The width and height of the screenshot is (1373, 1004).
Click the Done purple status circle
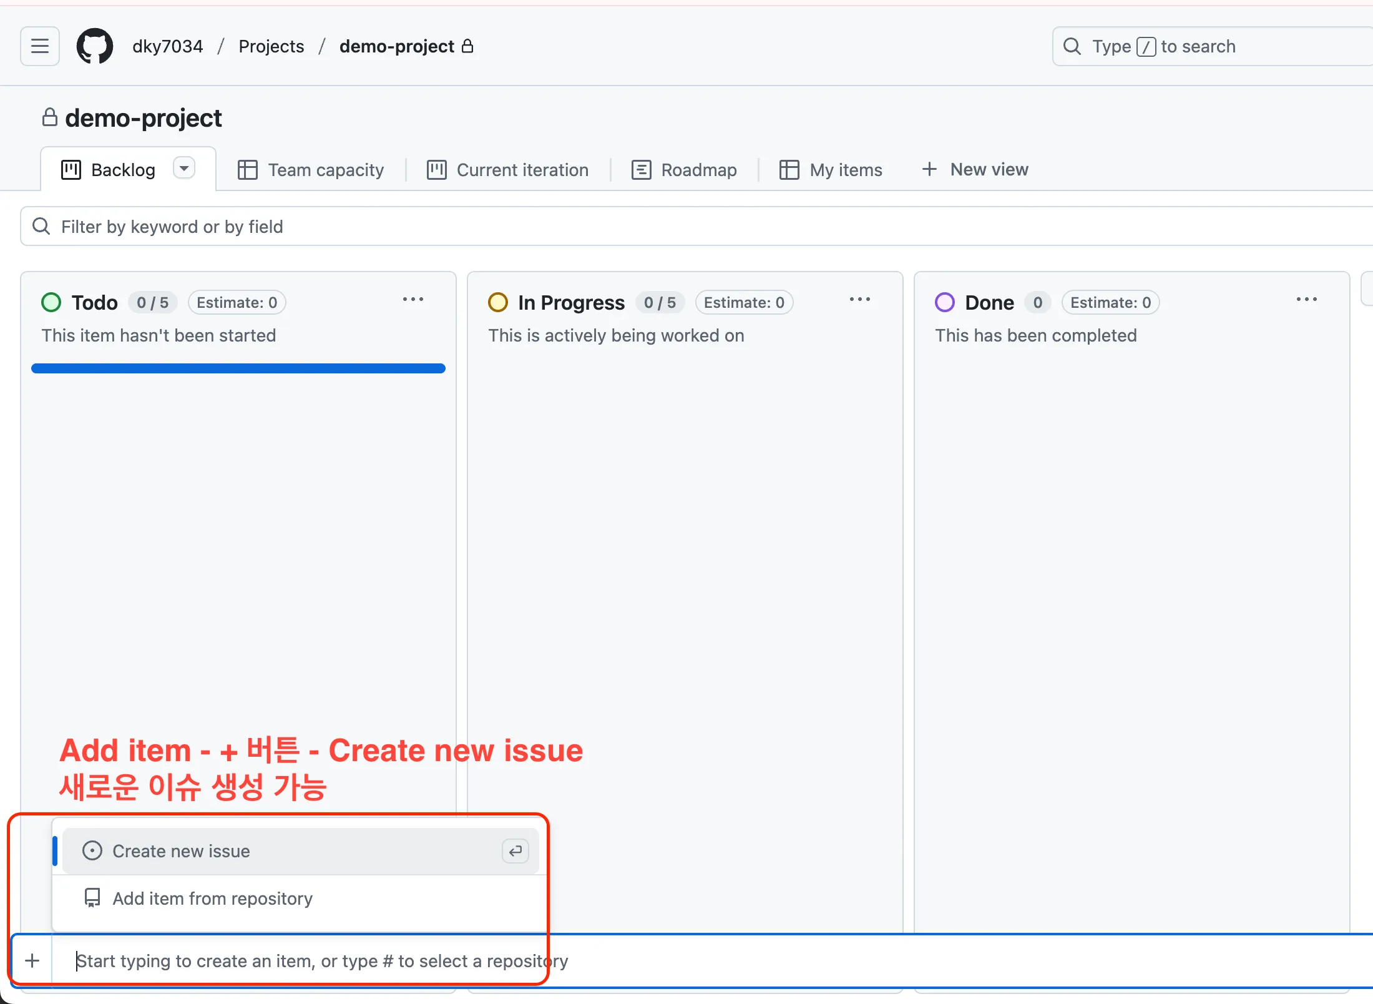click(x=945, y=303)
